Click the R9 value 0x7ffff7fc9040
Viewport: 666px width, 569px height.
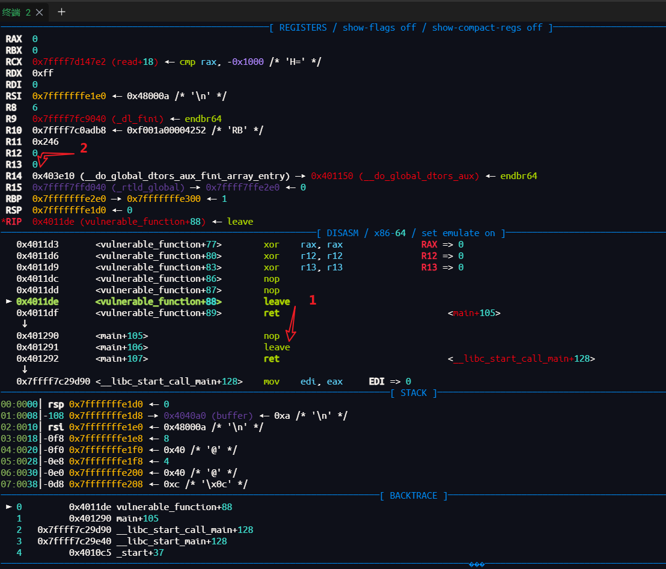pyautogui.click(x=69, y=119)
